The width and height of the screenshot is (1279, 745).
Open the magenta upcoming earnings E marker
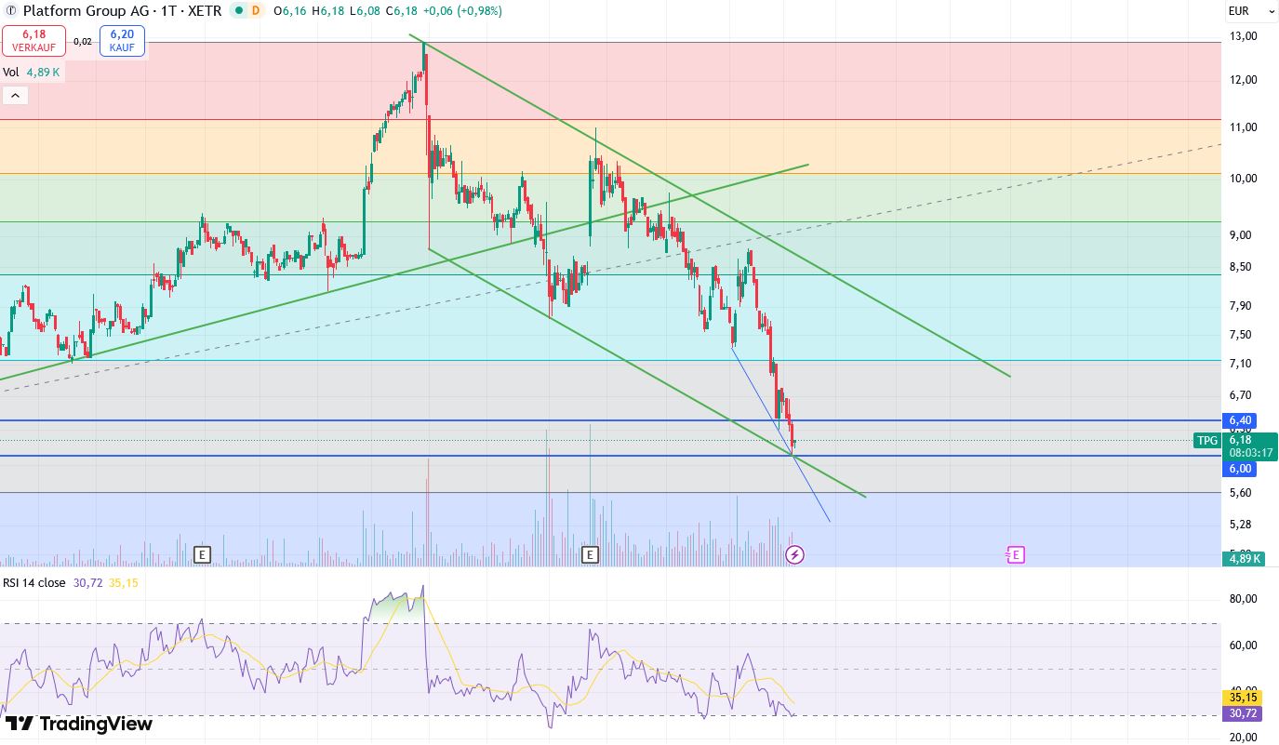(x=1015, y=555)
